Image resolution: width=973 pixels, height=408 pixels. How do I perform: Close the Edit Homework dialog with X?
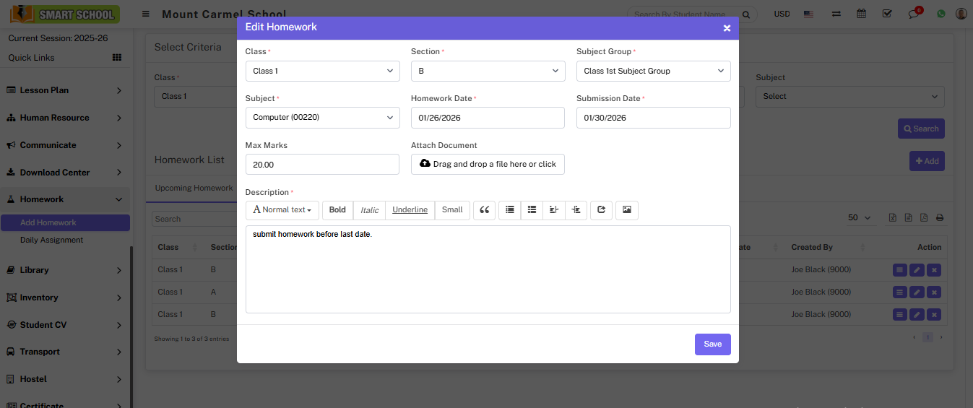(727, 28)
